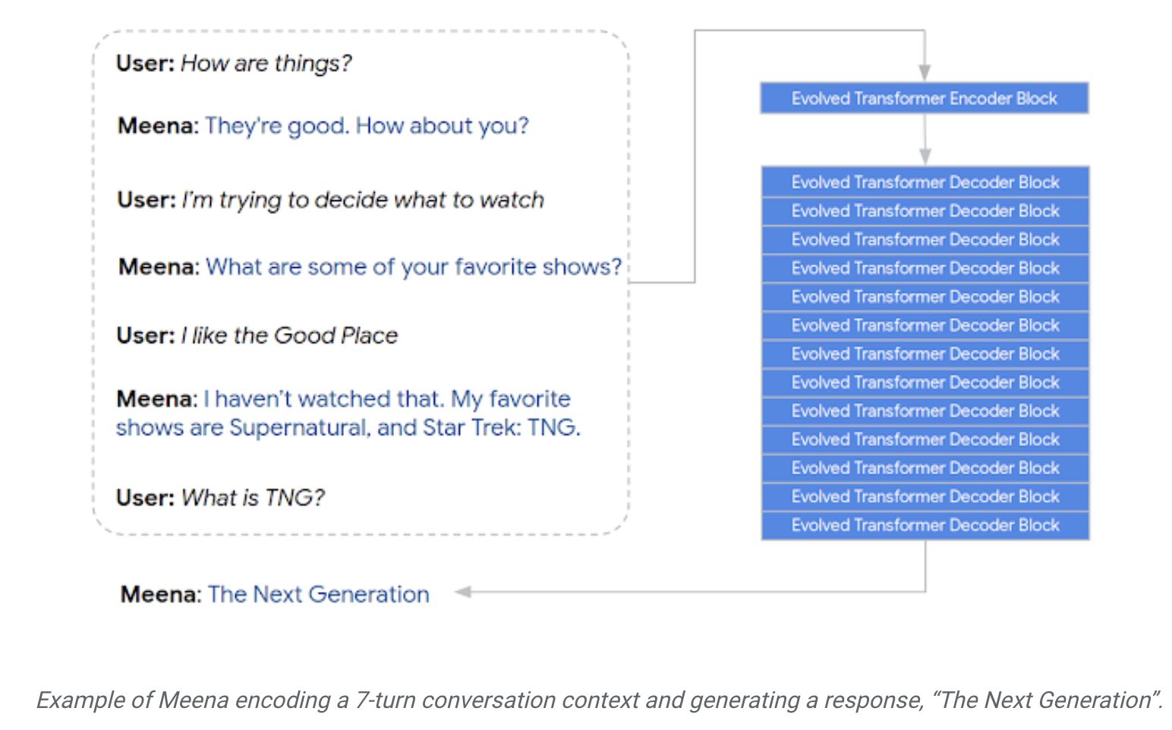Click "I haven't watched that" in Meena's reply
Screen dimensions: 1172x730
pos(323,399)
